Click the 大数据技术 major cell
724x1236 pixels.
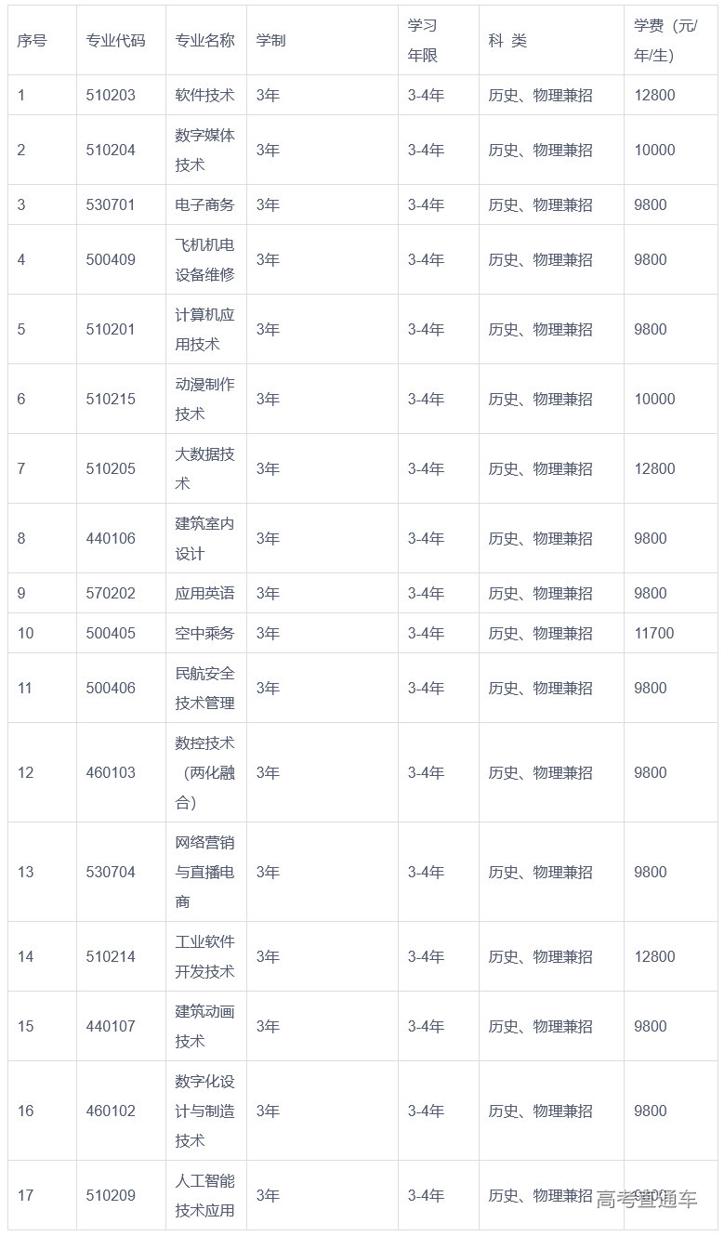pyautogui.click(x=204, y=468)
